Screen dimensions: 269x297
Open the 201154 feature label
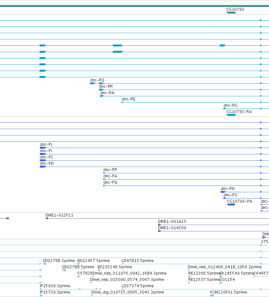click(x=227, y=280)
